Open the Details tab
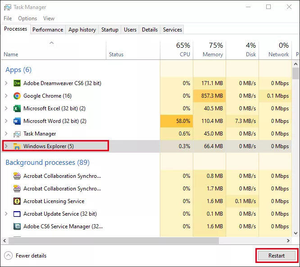This screenshot has width=300, height=267. (x=150, y=30)
